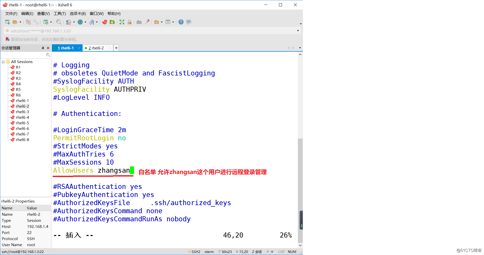Click the new folder plus icon
The width and height of the screenshot is (484, 255).
[157, 22]
